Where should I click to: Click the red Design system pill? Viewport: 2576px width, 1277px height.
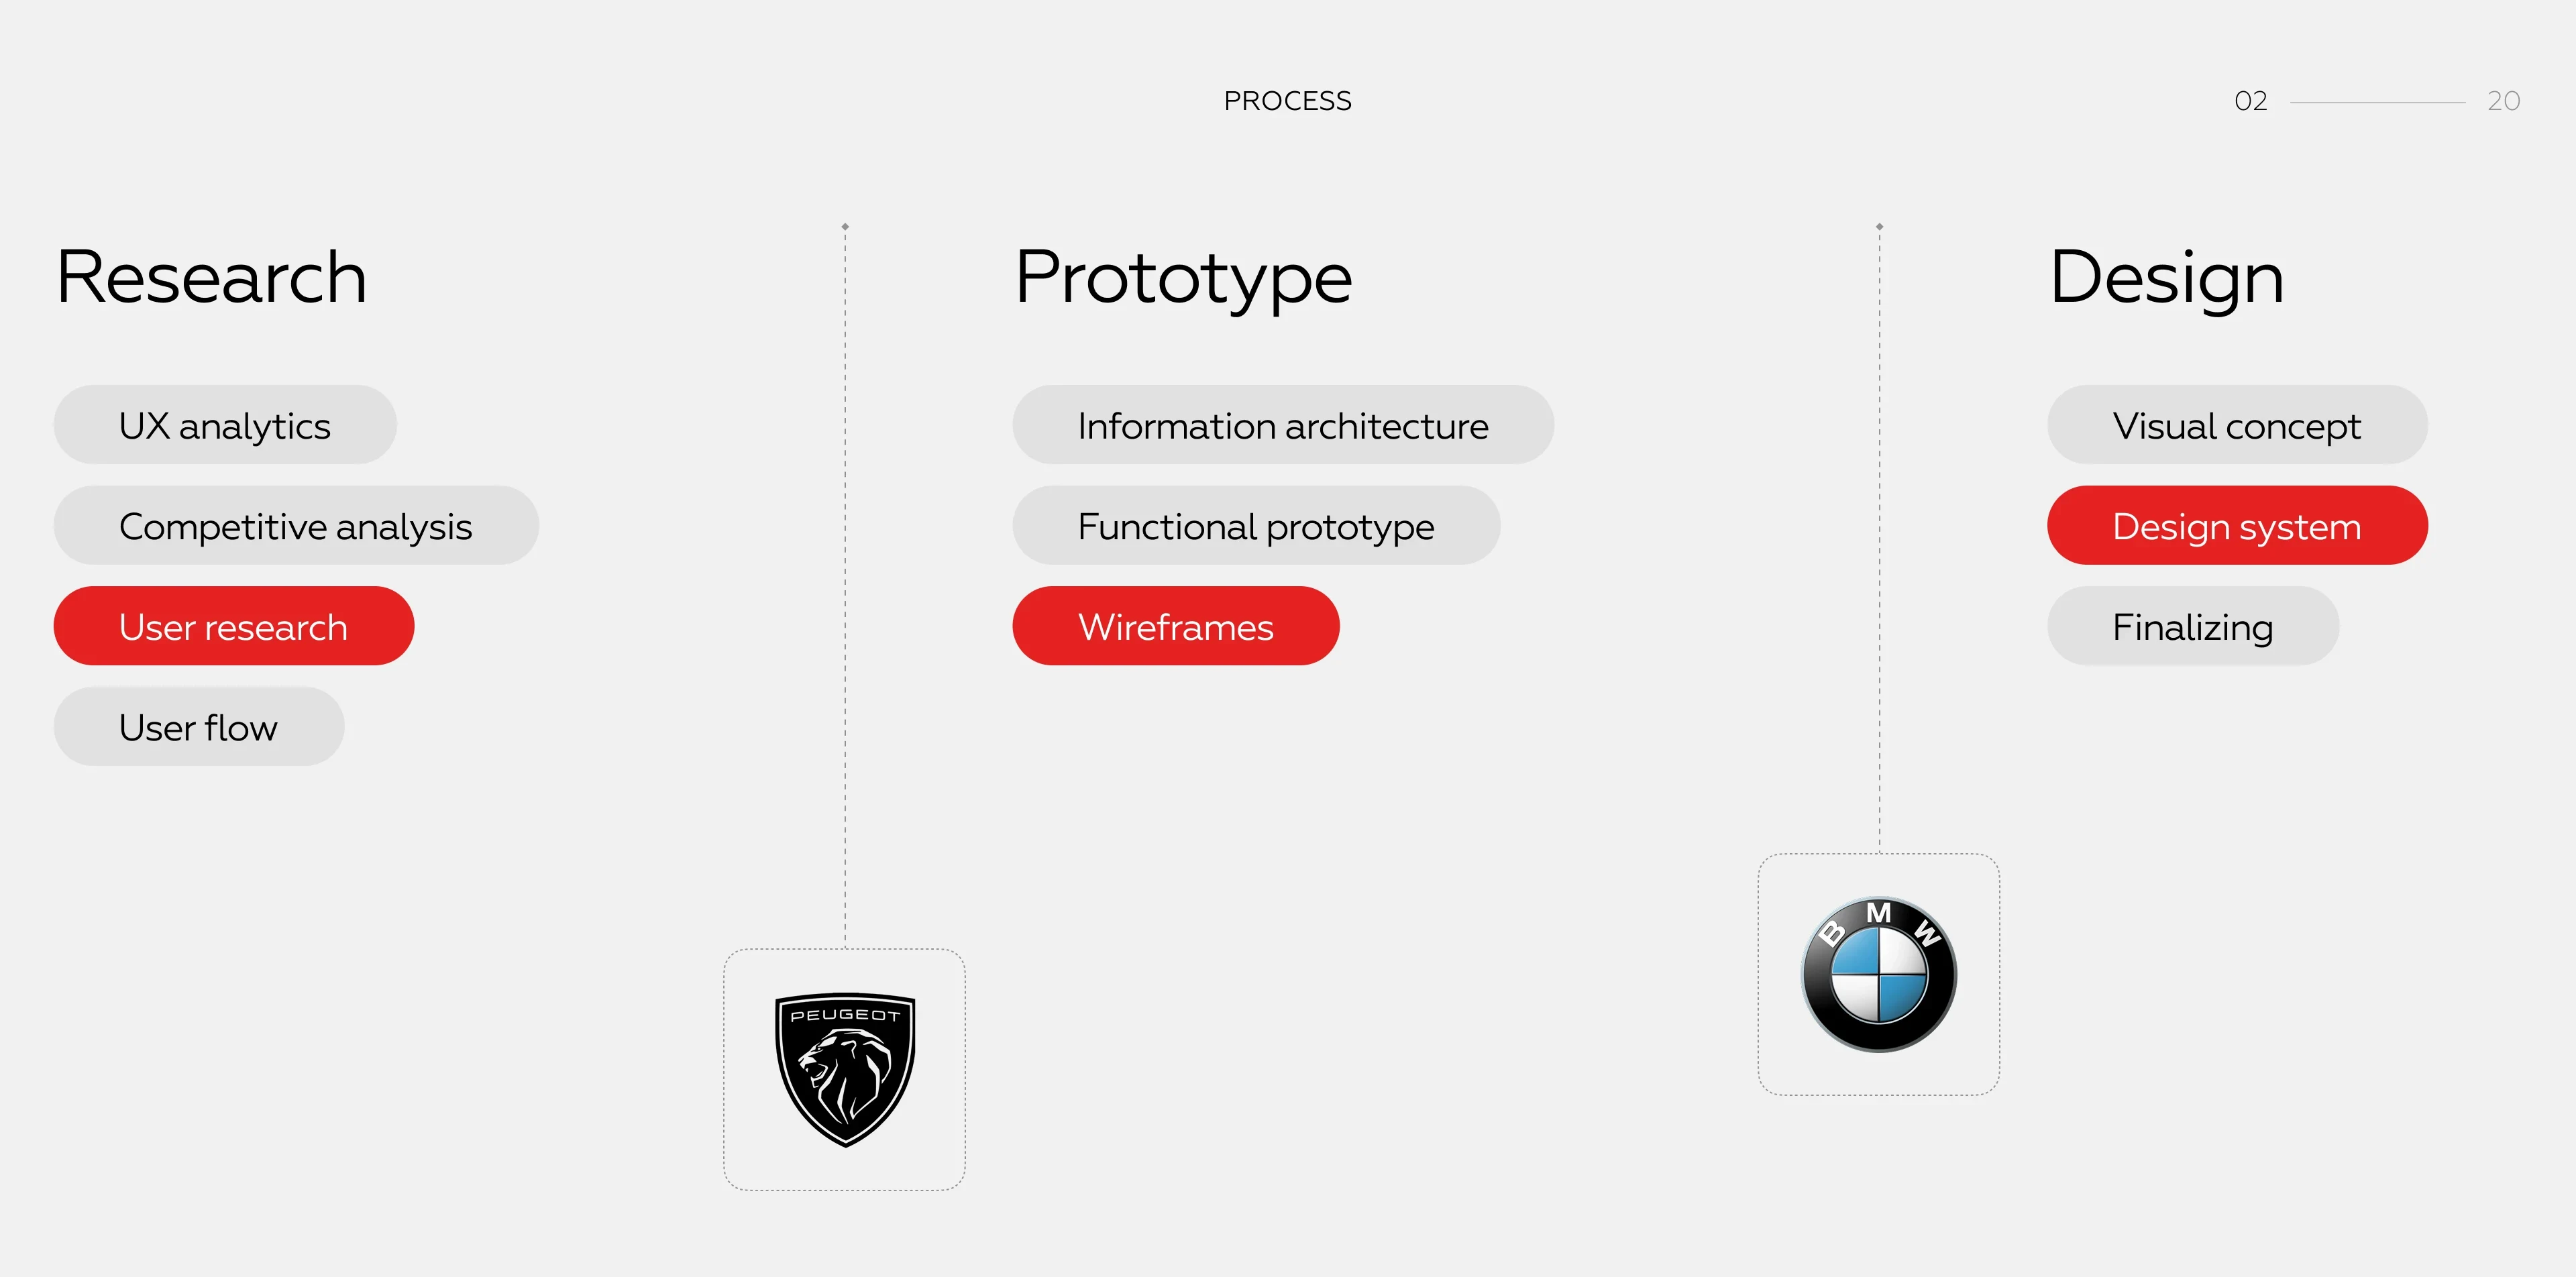coord(2237,525)
